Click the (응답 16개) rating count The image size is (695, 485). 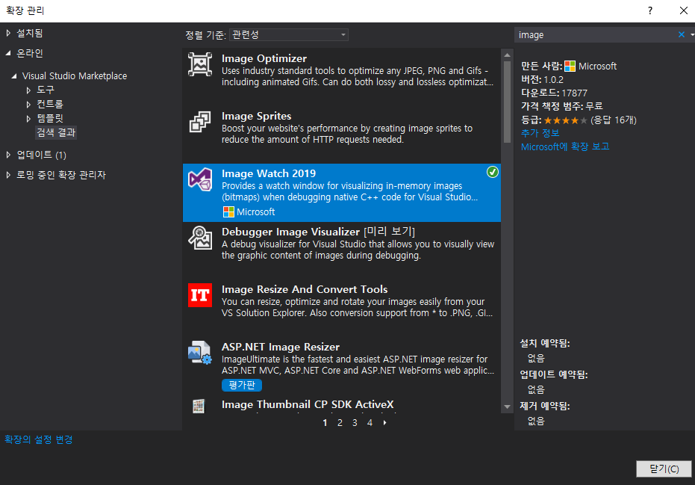(614, 120)
